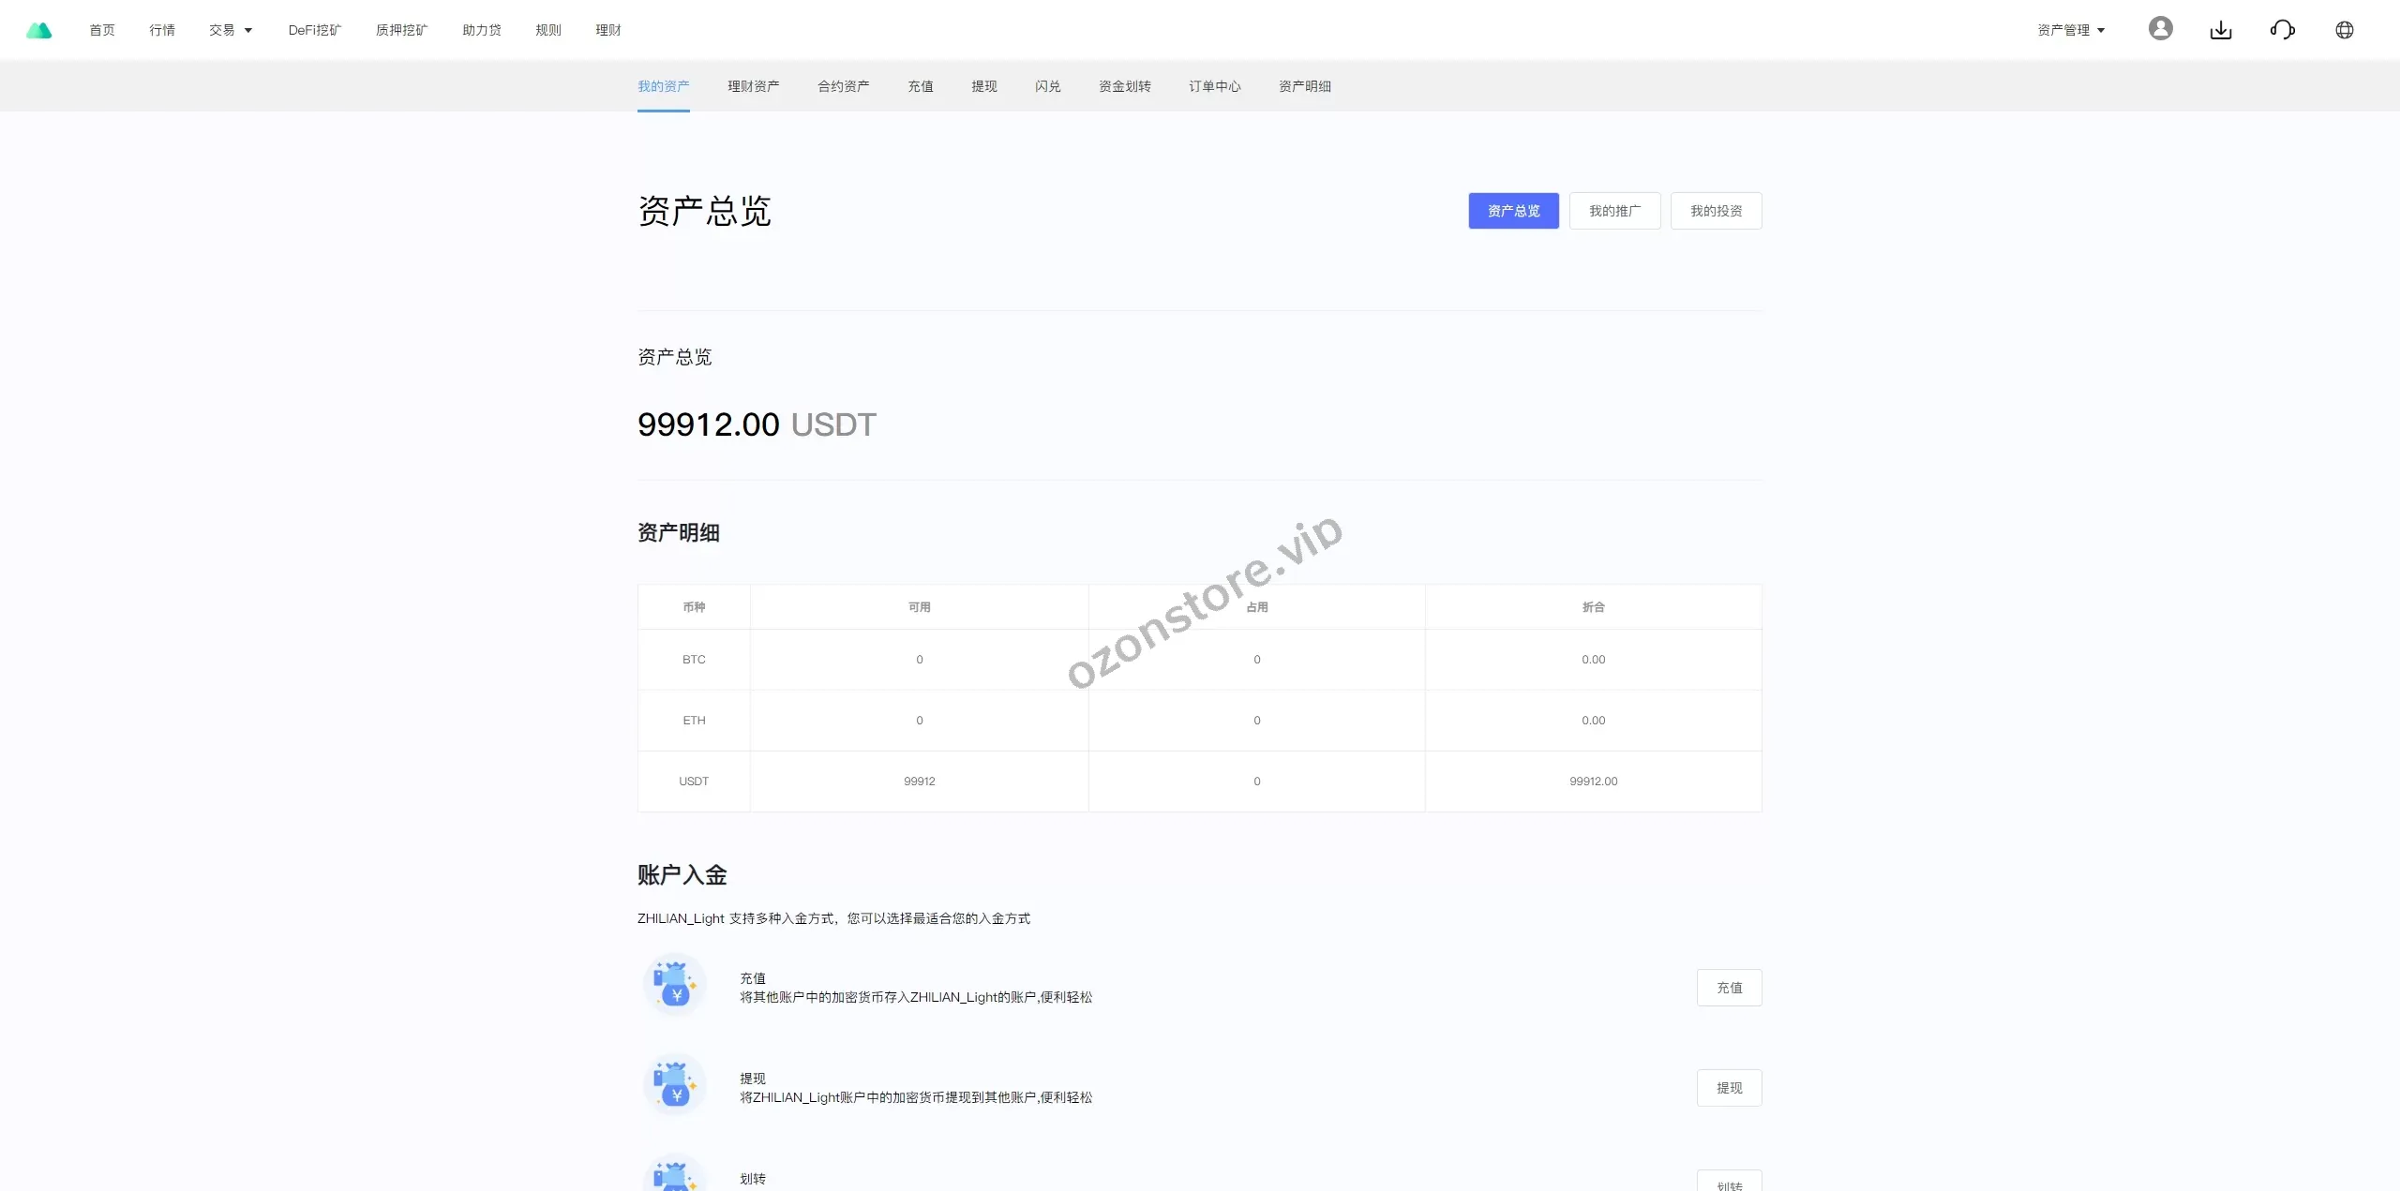
Task: Open the 合约资产 tab
Action: 843,86
